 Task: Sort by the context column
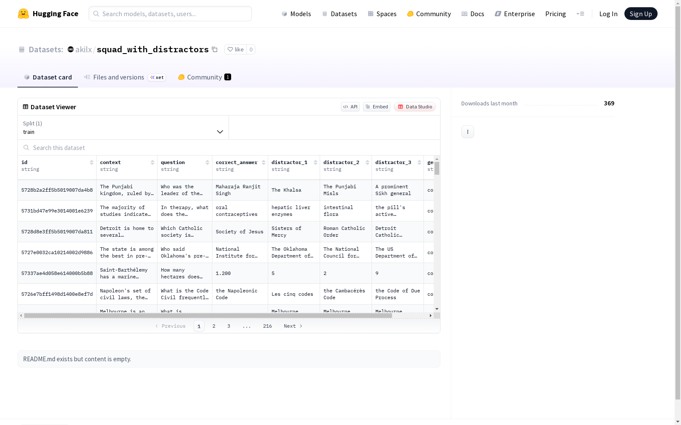click(152, 162)
